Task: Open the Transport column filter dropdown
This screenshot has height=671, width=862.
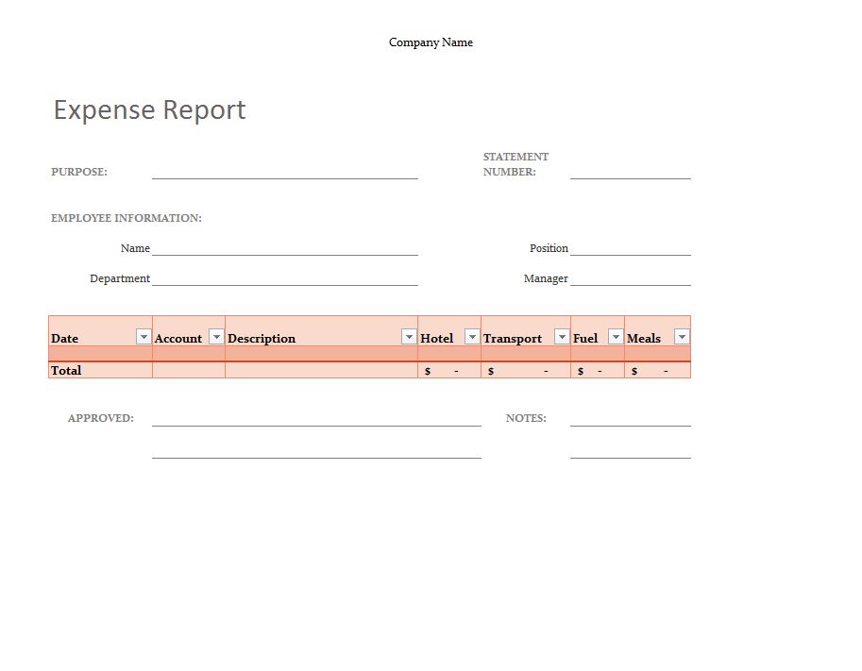Action: [562, 336]
